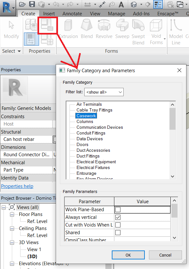The image size is (189, 269).
Task: Open the Type Properties ribbon icon
Action: click(x=31, y=24)
